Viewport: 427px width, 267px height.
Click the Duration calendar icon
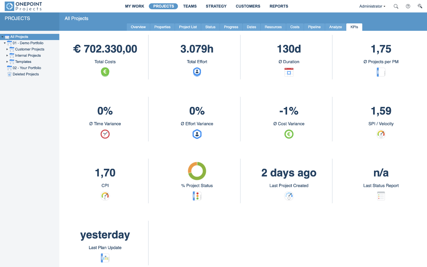click(289, 72)
